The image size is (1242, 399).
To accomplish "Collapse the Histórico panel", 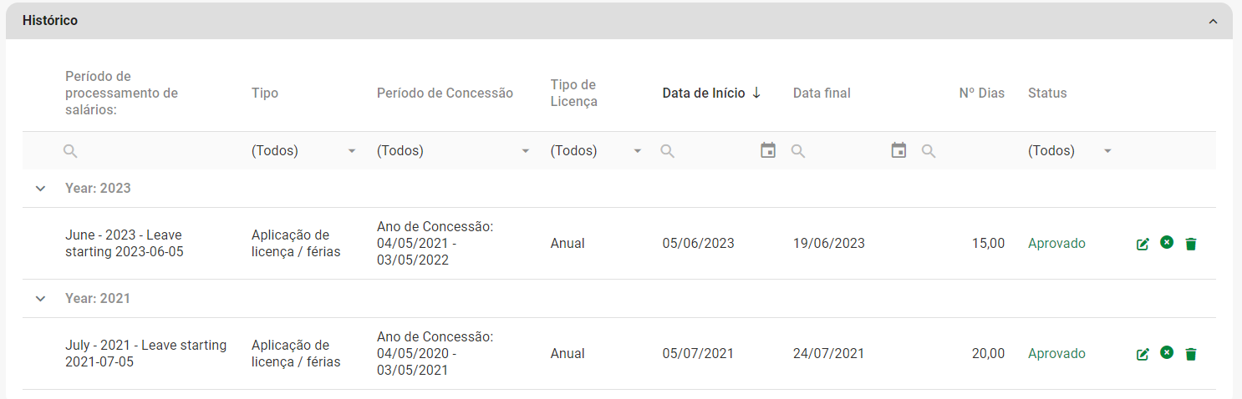I will click(x=1213, y=21).
